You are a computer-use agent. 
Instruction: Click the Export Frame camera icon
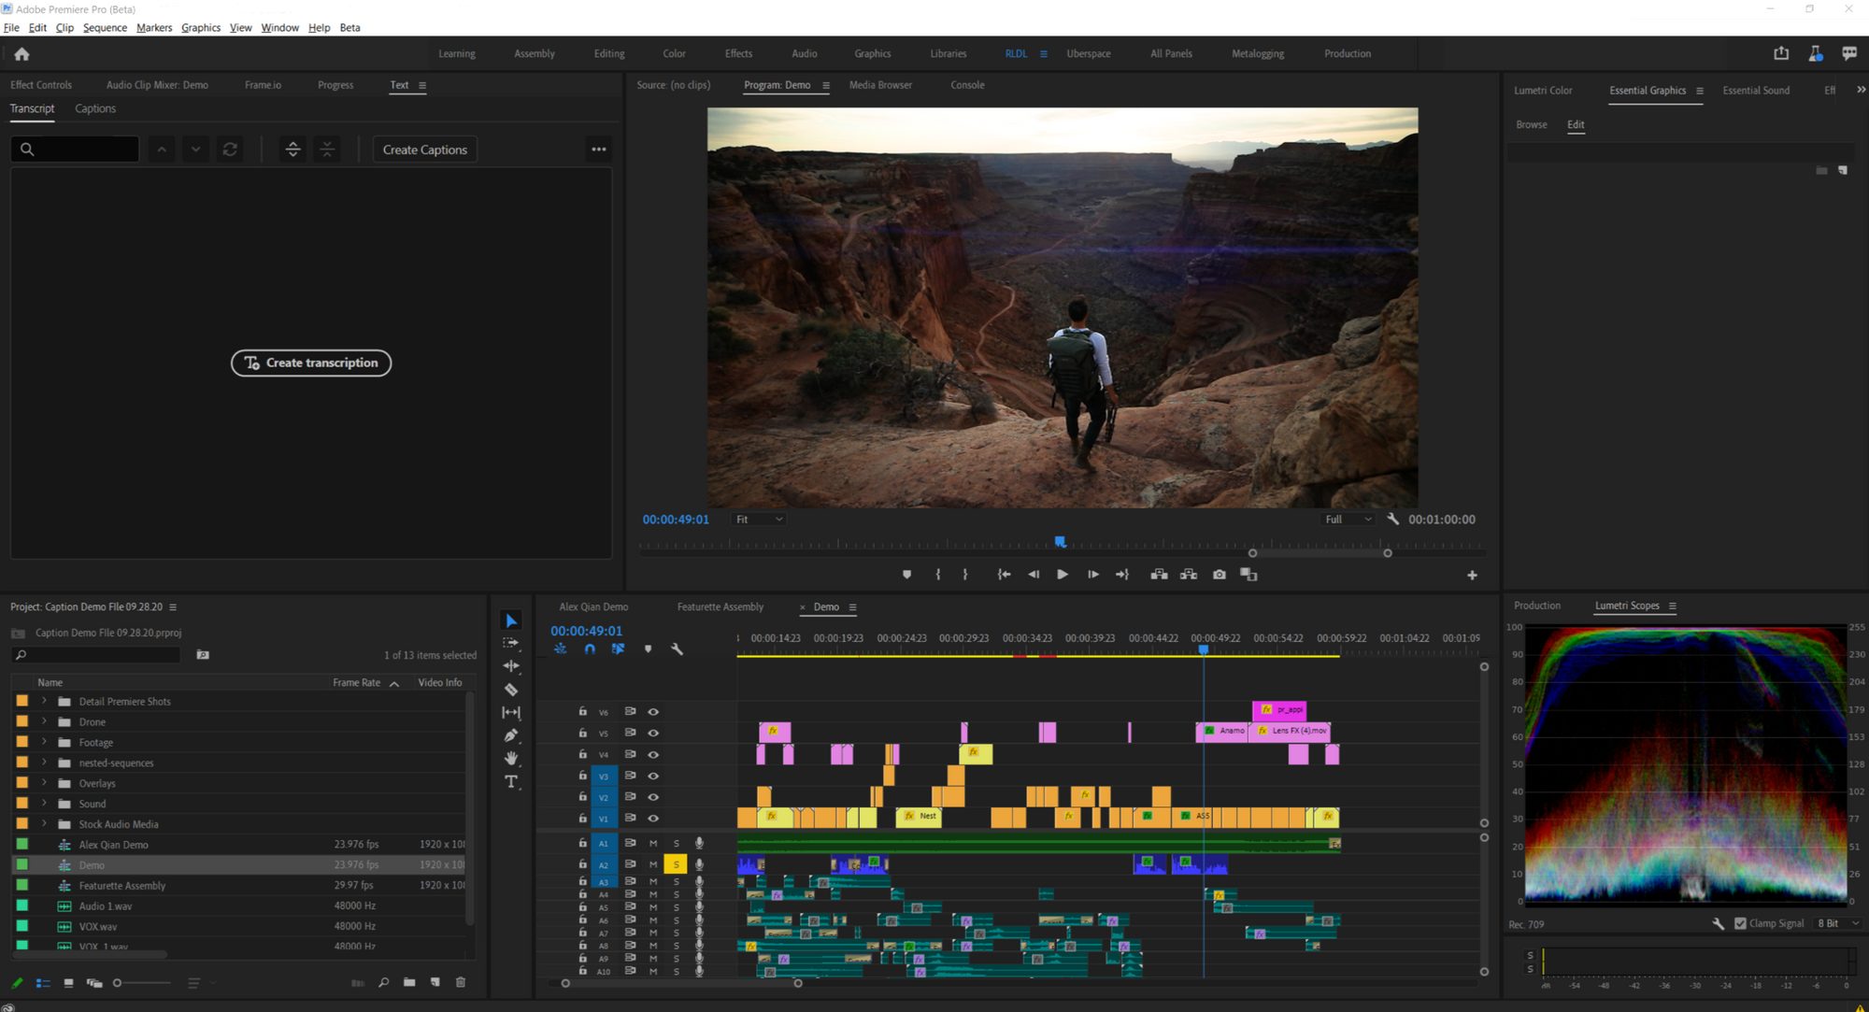click(1219, 575)
